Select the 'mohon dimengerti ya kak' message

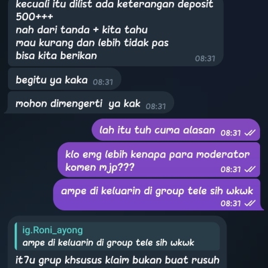pyautogui.click(x=90, y=103)
